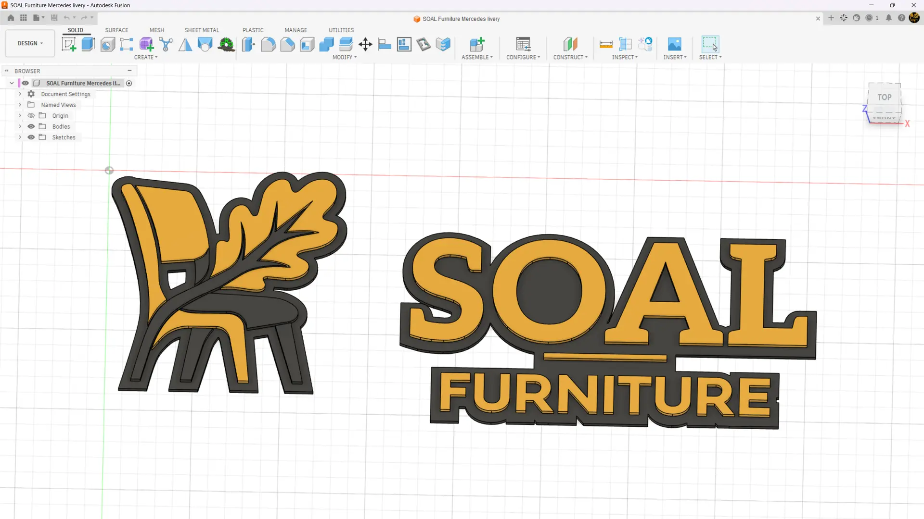Choose the Extrude tool icon
Viewport: 924px width, 519px height.
(88, 44)
